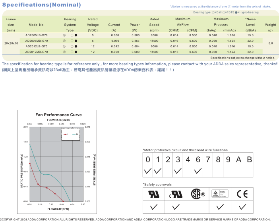Click the checkmark under motor function 1
The height and width of the screenshot is (222, 279).
point(158,171)
